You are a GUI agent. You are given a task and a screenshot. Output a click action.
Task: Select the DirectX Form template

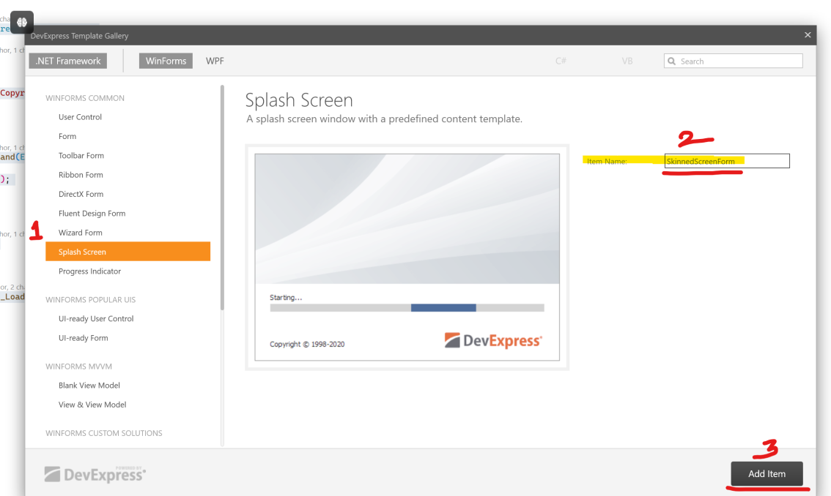click(x=81, y=194)
